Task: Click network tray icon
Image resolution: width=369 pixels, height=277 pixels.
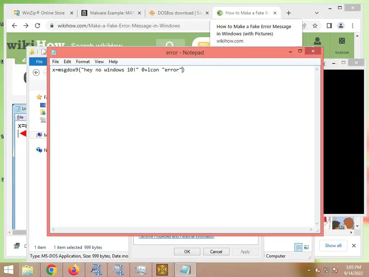Action: pyautogui.click(x=326, y=270)
